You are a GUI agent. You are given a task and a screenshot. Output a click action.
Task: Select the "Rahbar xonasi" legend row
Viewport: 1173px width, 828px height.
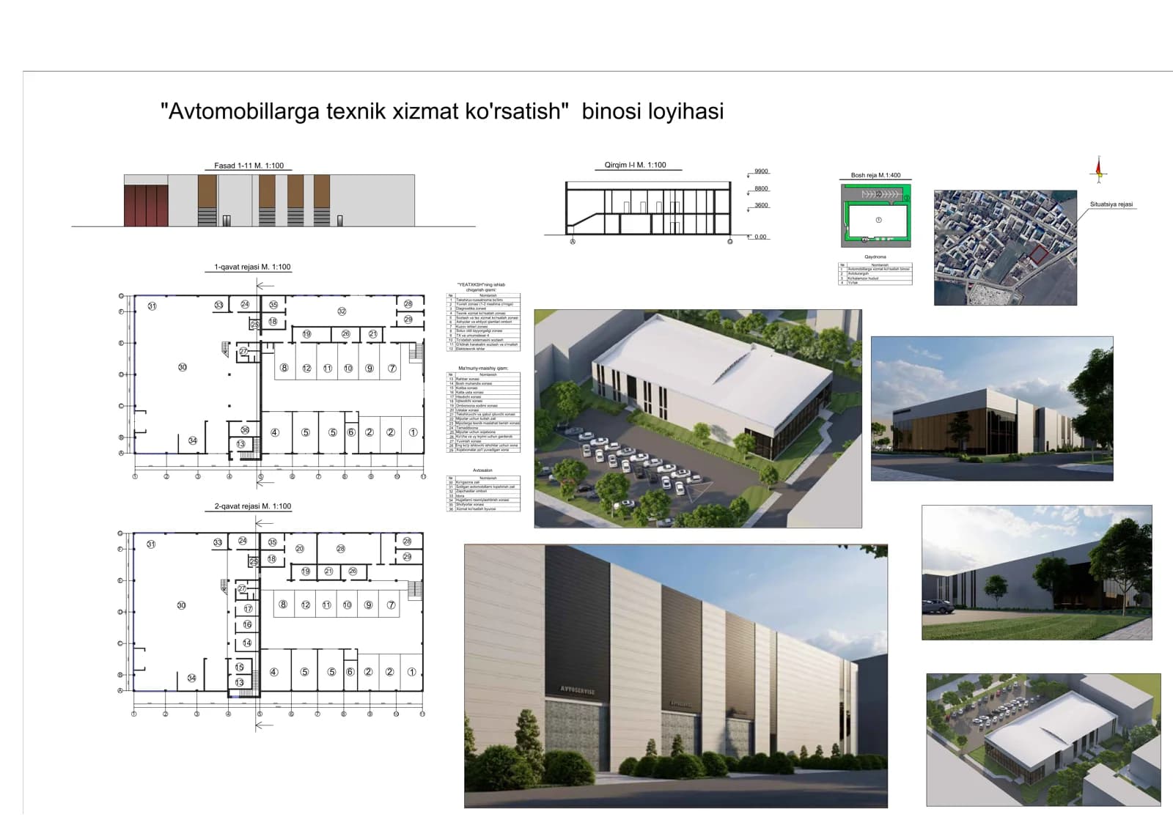(x=484, y=379)
